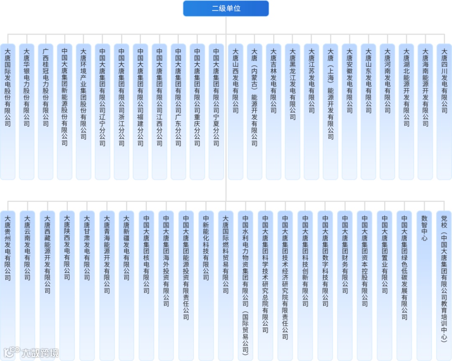
Task: Open 中国大唐集团财务有限公司 node
Action: tap(345, 286)
